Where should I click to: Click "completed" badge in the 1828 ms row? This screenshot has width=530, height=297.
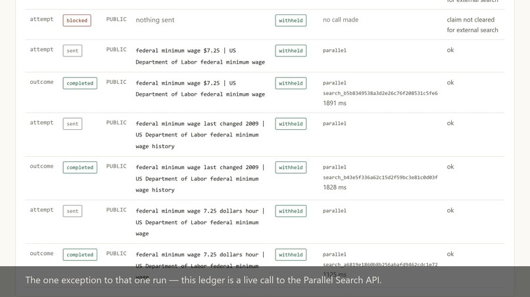point(80,168)
